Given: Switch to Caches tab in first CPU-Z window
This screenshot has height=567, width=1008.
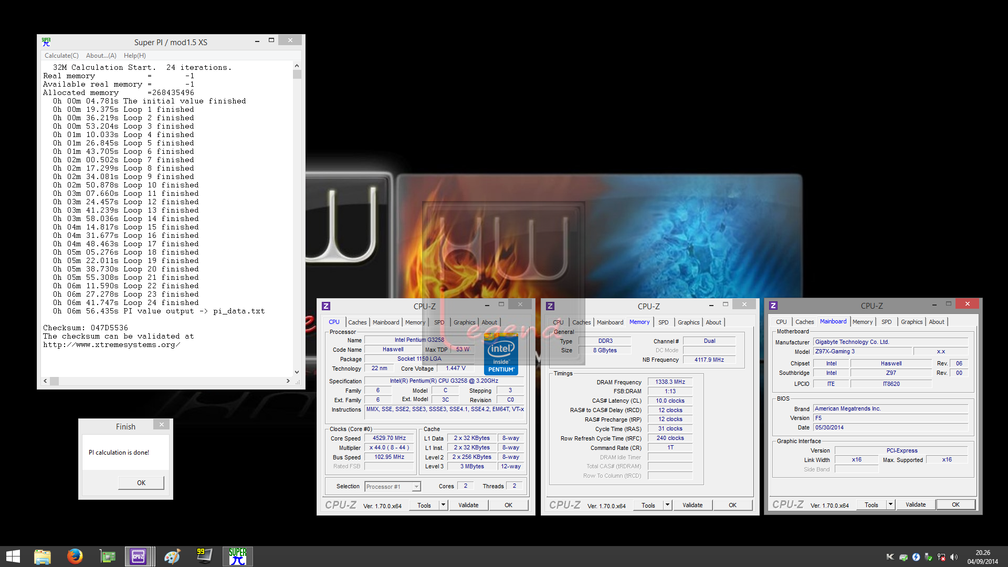Looking at the screenshot, I should click(357, 322).
